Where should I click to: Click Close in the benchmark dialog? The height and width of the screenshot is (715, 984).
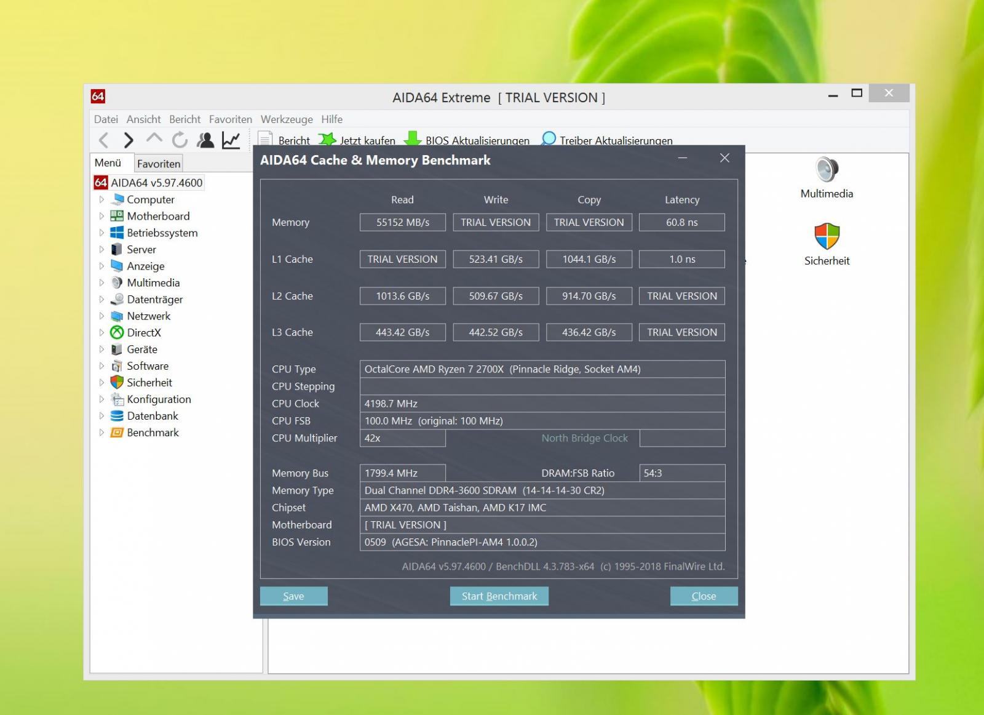tap(704, 596)
